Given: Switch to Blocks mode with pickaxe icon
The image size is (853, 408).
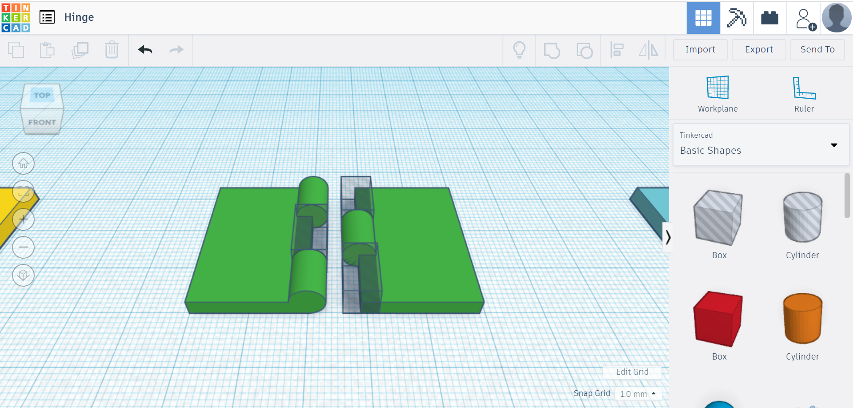Looking at the screenshot, I should 736,17.
